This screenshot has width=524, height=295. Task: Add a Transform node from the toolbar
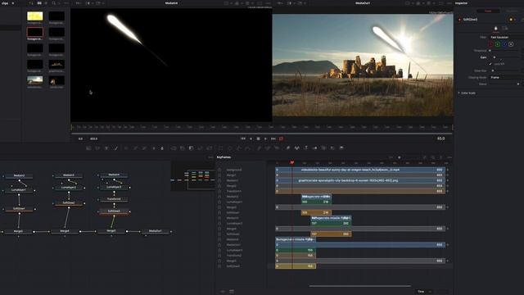pyautogui.click(x=210, y=147)
